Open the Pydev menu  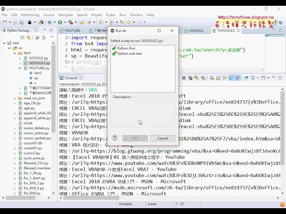pyautogui.click(x=111, y=15)
